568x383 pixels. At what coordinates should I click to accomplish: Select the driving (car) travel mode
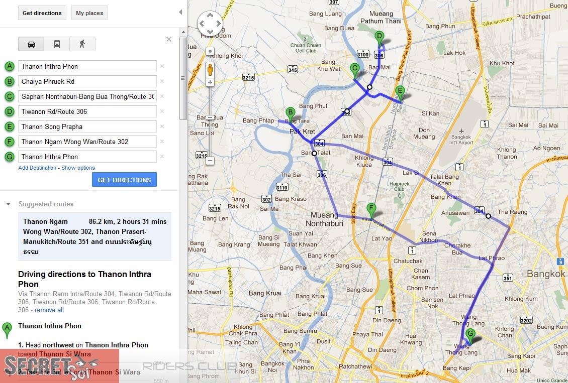(x=31, y=44)
